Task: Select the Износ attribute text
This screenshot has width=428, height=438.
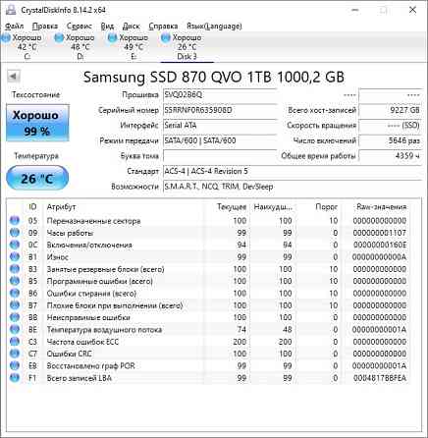Action: pyautogui.click(x=57, y=257)
